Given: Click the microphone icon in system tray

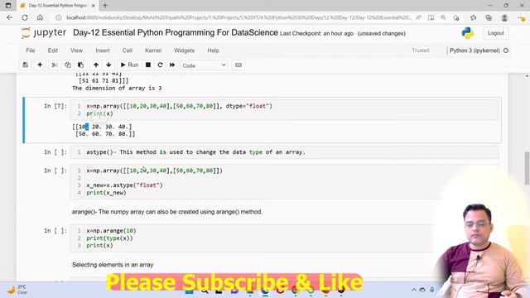Looking at the screenshot, I should click(432, 290).
